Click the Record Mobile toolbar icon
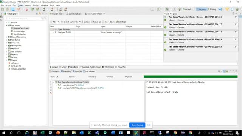This screenshot has width=242, height=136. point(44,9)
